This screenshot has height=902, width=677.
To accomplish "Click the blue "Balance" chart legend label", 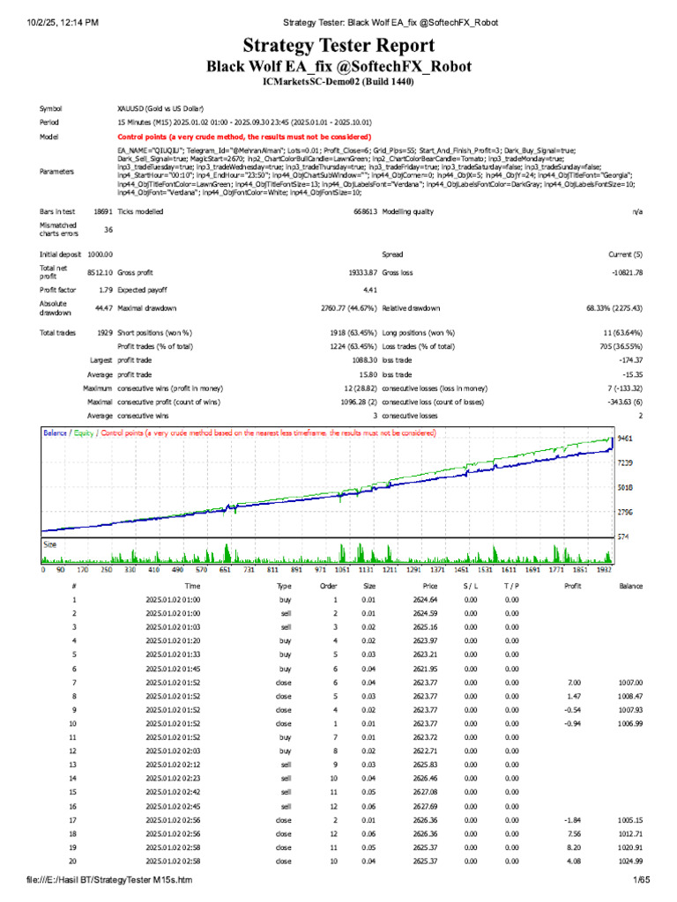I will tap(56, 433).
